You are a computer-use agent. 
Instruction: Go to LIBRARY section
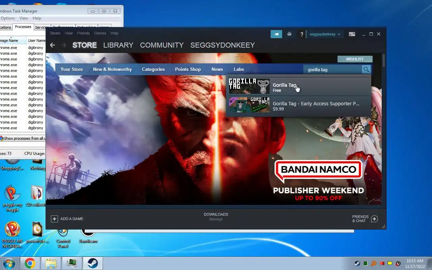(118, 45)
